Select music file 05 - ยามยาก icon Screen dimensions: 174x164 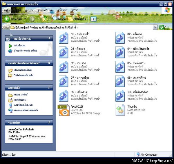(64, 67)
